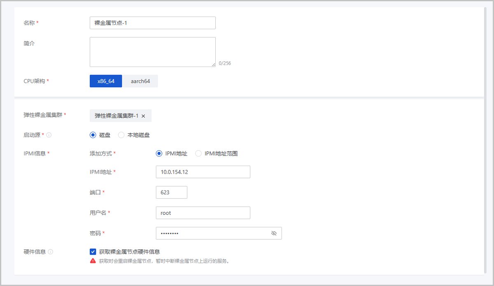494x286 pixels.
Task: Click the IPMI地址 field showing 10.0.154.12
Action: tap(203, 172)
